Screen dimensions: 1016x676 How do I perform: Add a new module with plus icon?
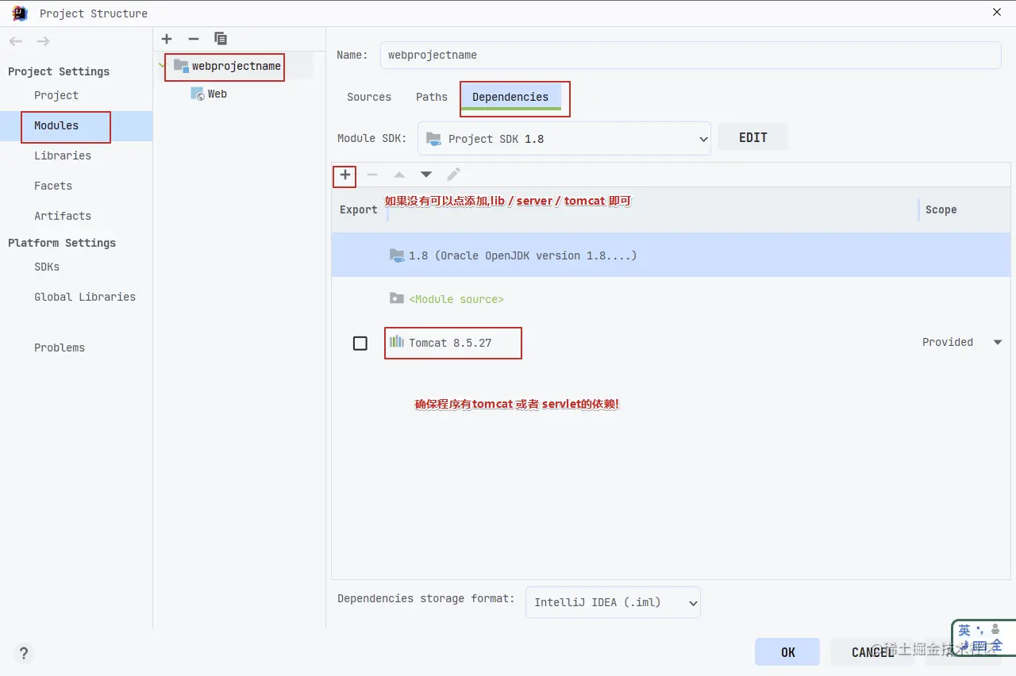(167, 39)
